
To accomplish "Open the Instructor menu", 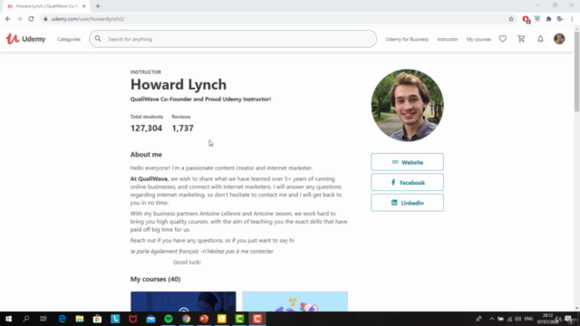I will 447,39.
